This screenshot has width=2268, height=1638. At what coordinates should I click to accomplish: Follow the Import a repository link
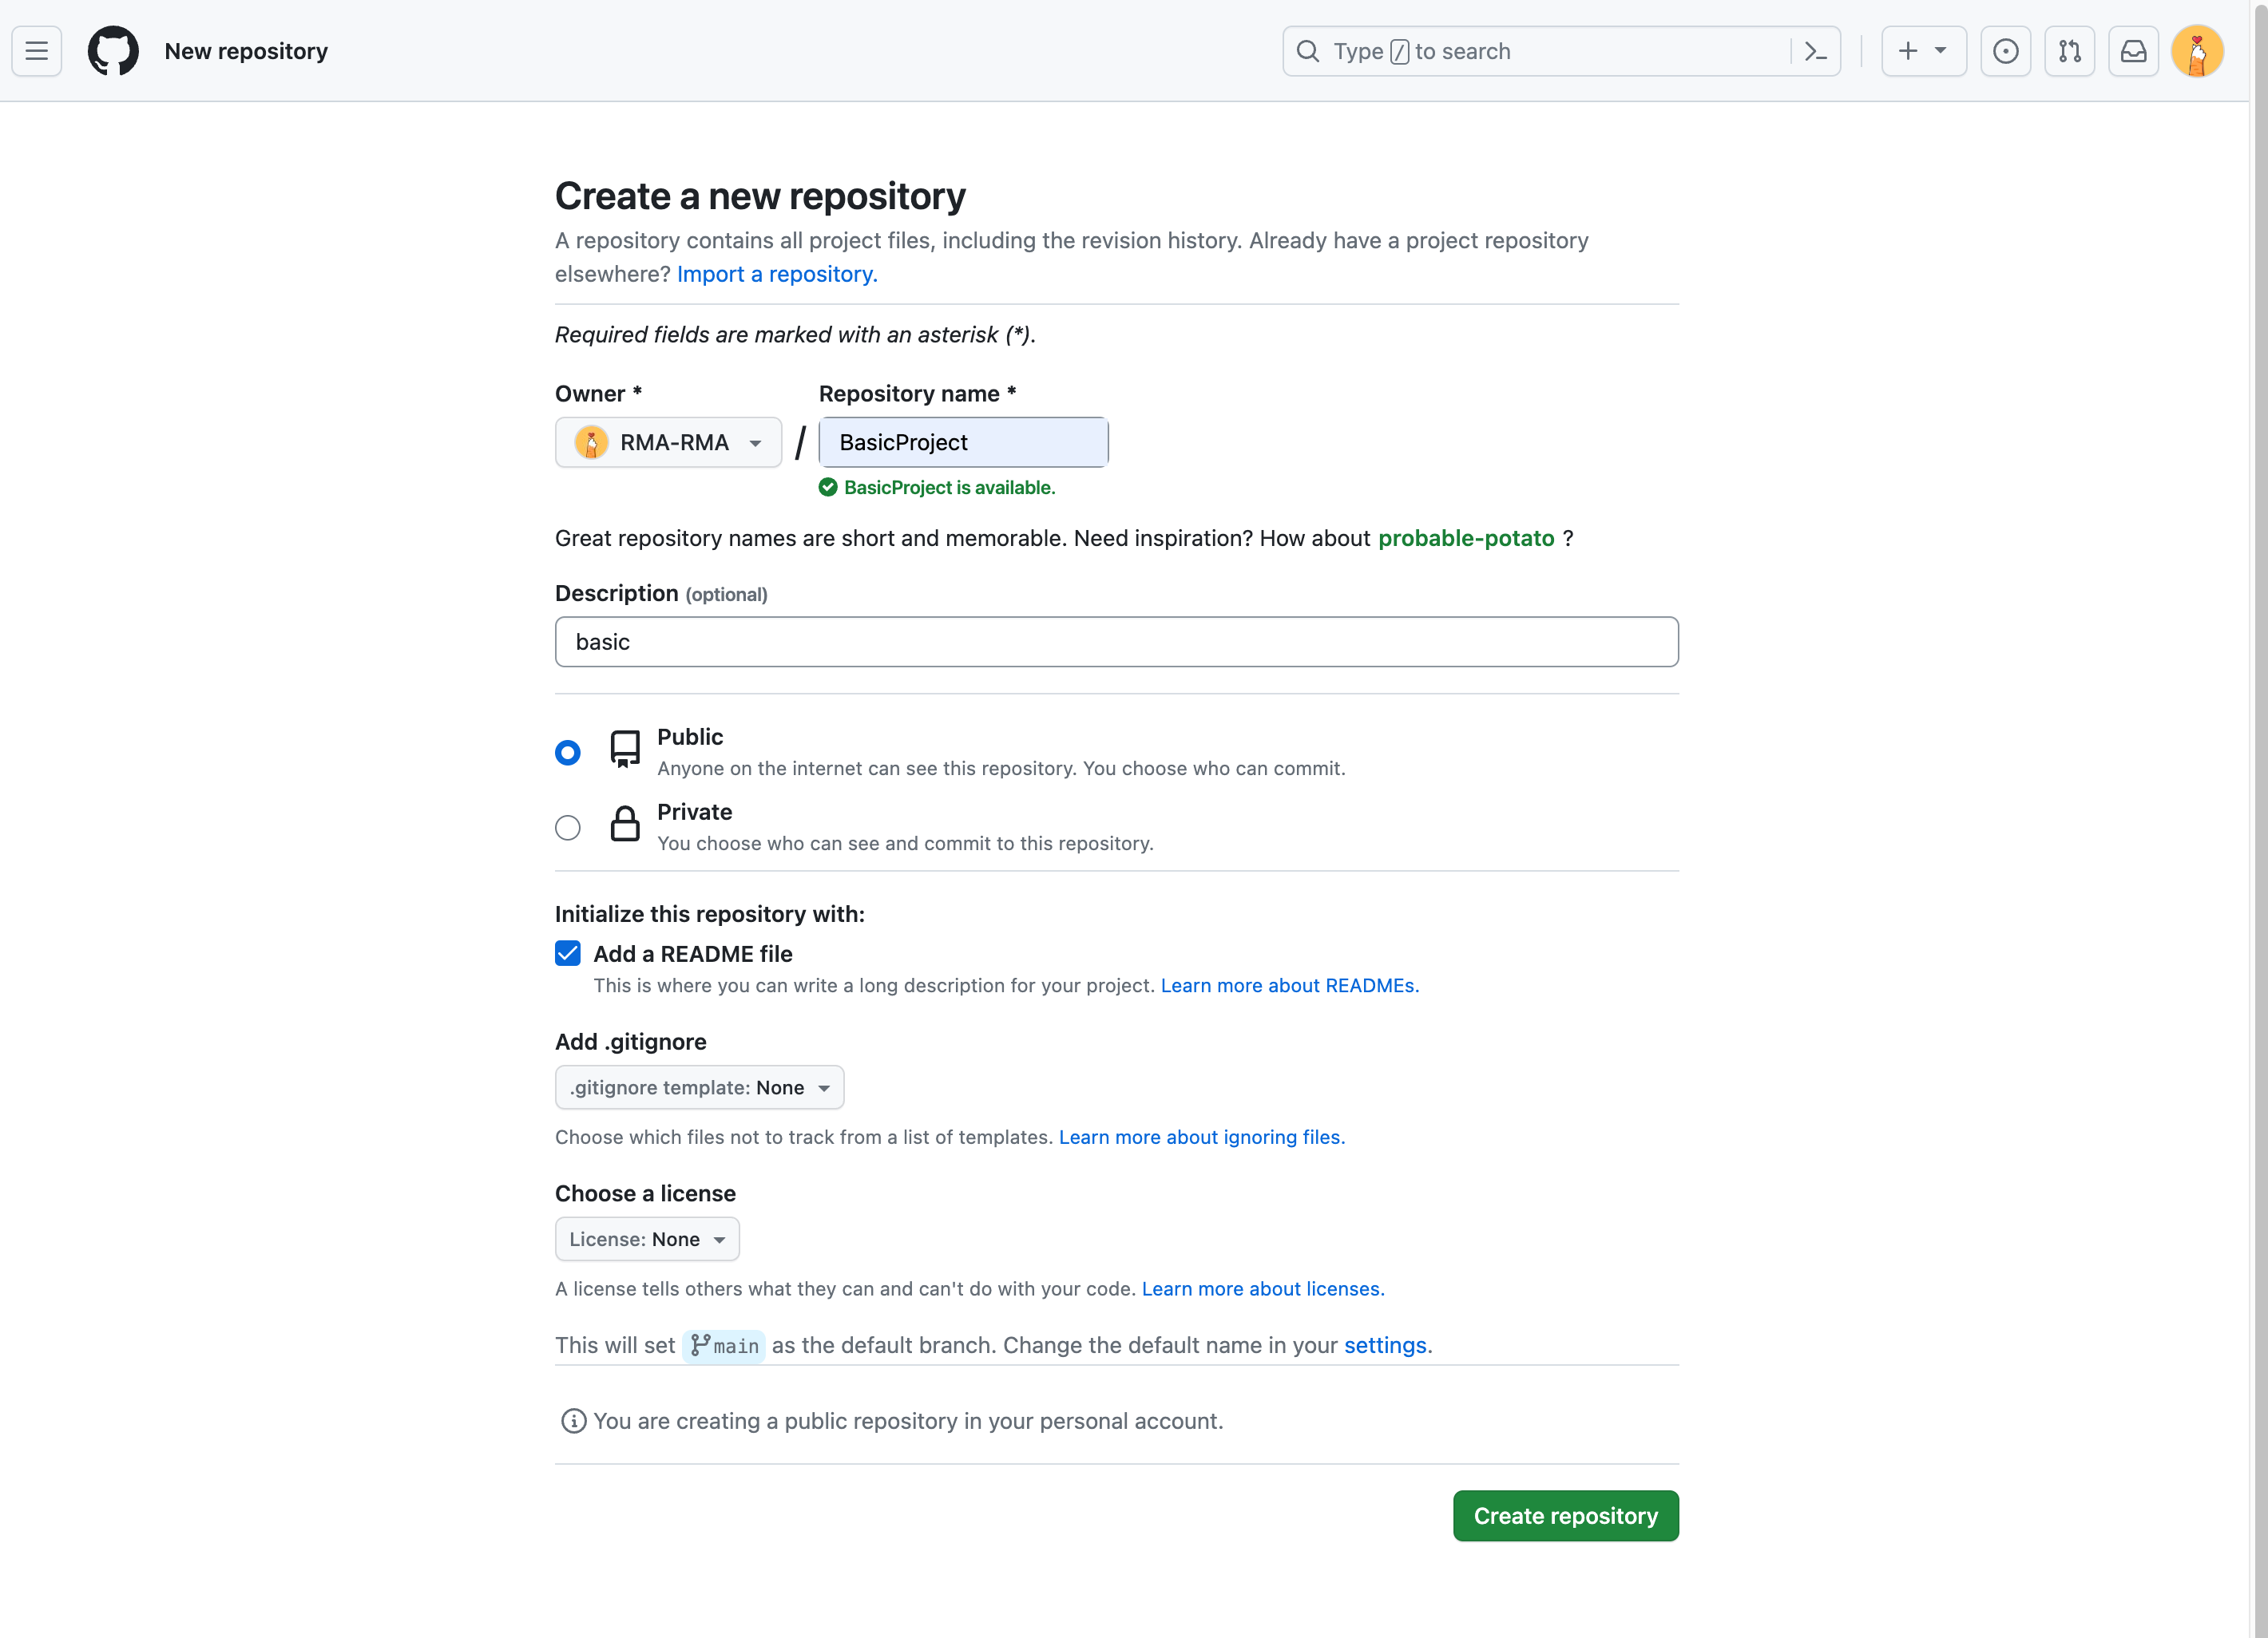[776, 274]
